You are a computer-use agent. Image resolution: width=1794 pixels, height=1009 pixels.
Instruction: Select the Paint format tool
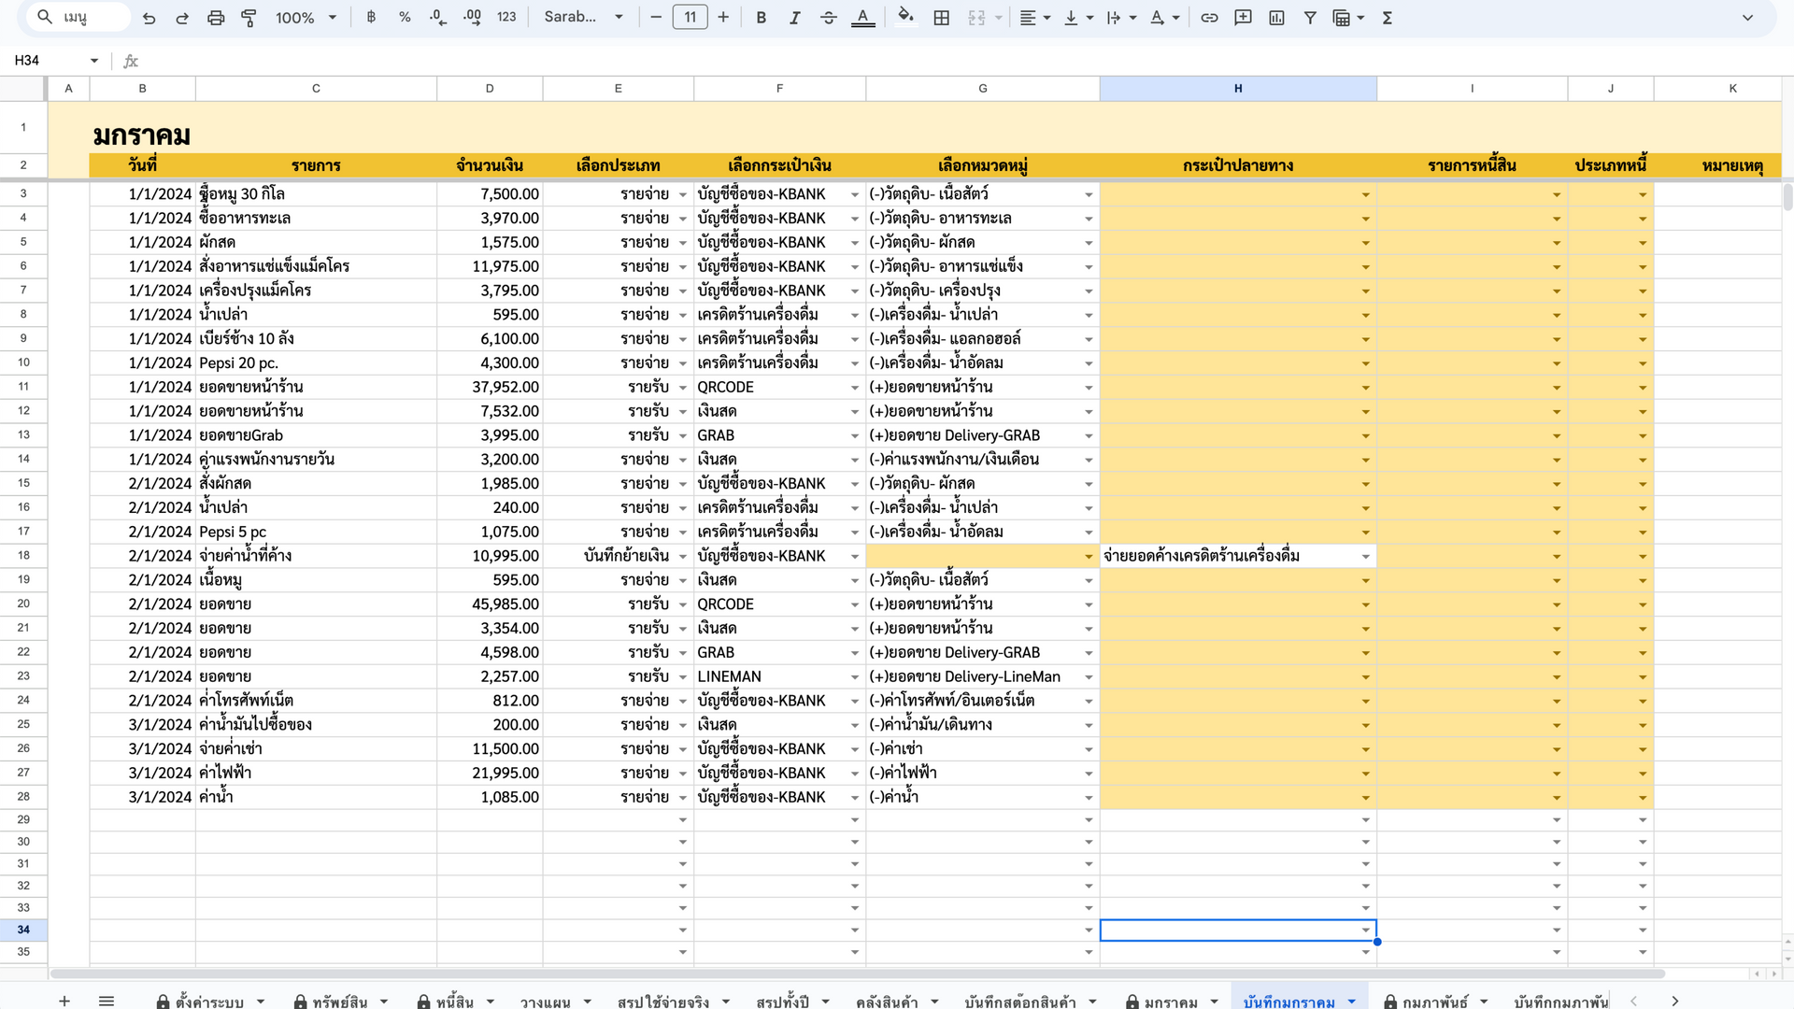[x=249, y=18]
